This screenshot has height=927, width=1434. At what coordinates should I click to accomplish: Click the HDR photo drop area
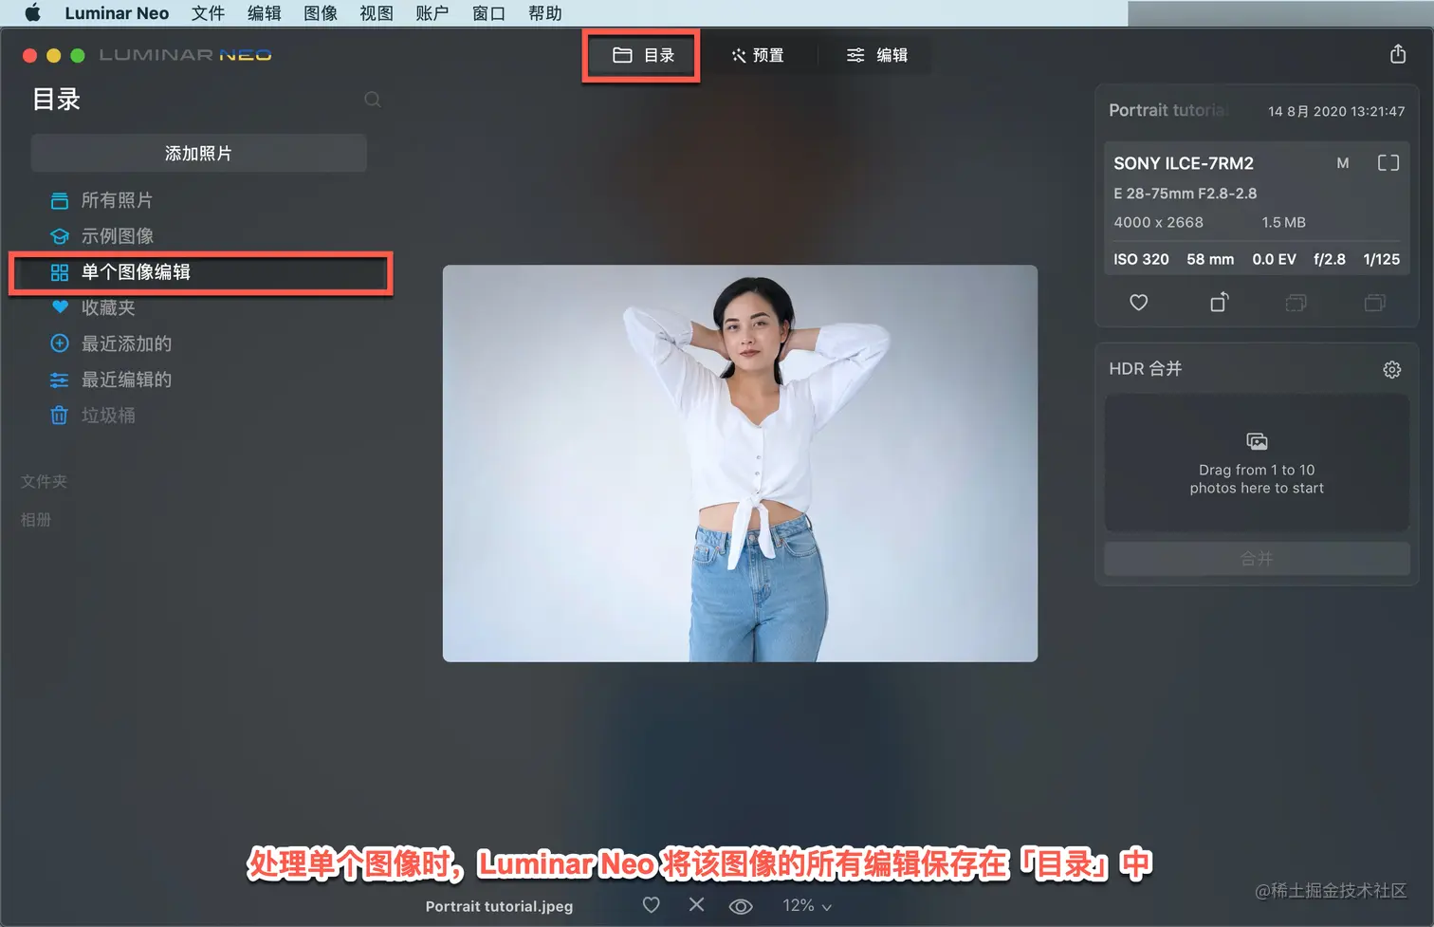click(1257, 463)
